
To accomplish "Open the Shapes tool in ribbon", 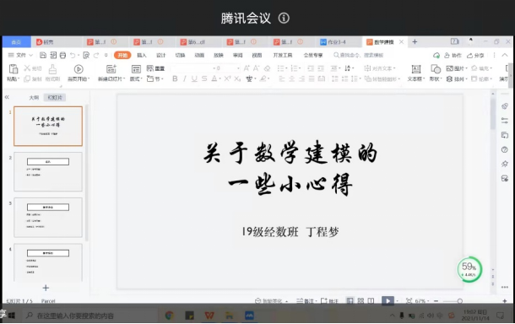I will [436, 69].
